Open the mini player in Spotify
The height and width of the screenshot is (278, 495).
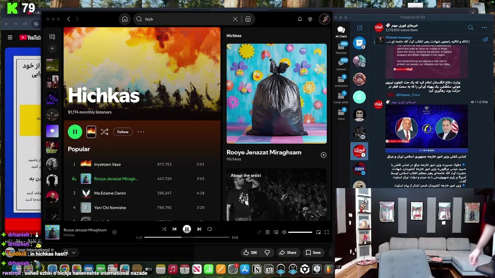pos(318,232)
